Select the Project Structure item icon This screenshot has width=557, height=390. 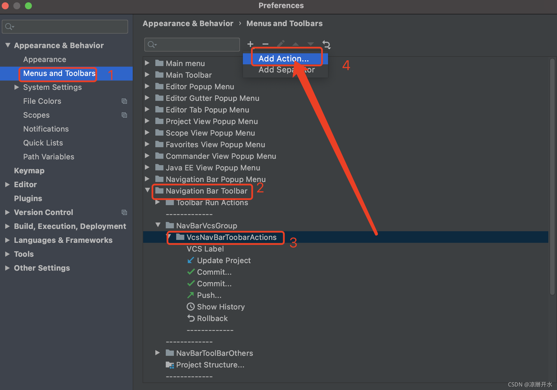pos(169,365)
